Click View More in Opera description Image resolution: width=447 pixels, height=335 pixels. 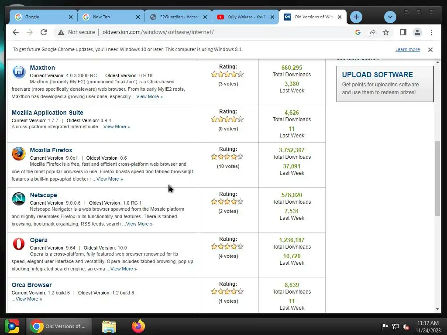click(124, 269)
